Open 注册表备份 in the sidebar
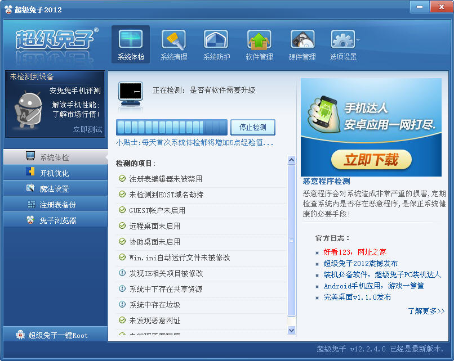The width and height of the screenshot is (454, 361). click(57, 205)
